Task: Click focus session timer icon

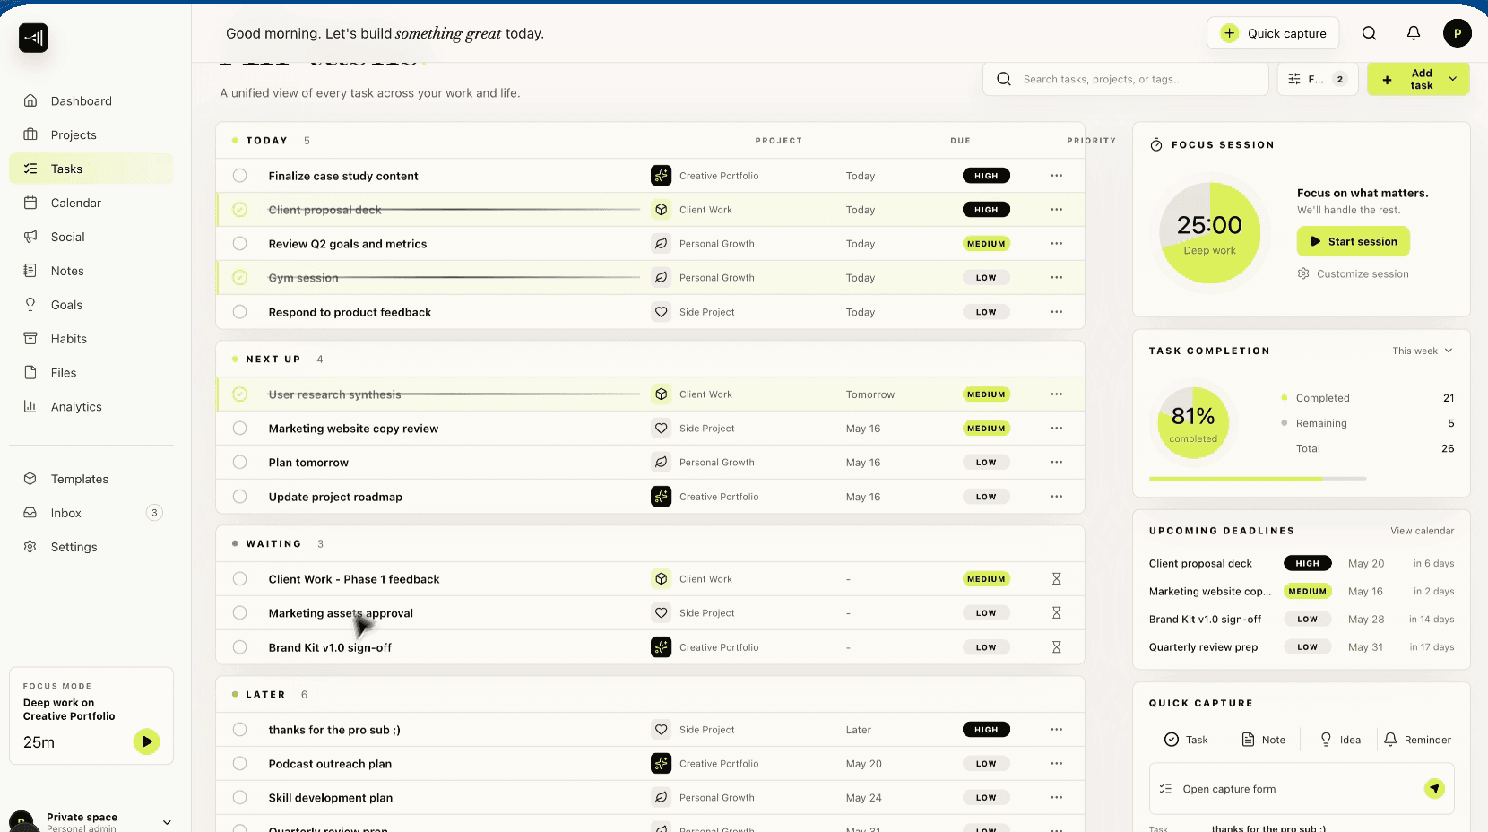Action: [x=1156, y=145]
